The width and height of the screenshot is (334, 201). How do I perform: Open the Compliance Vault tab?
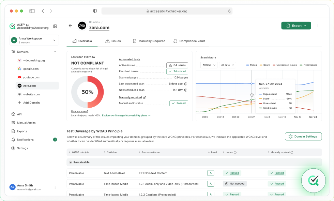[189, 41]
